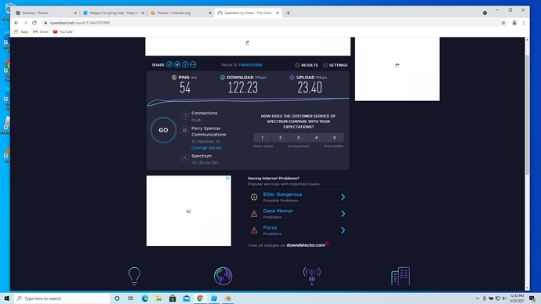This screenshot has height=304, width=541.
Task: Rate Spectrum customer service 5
Action: click(334, 138)
